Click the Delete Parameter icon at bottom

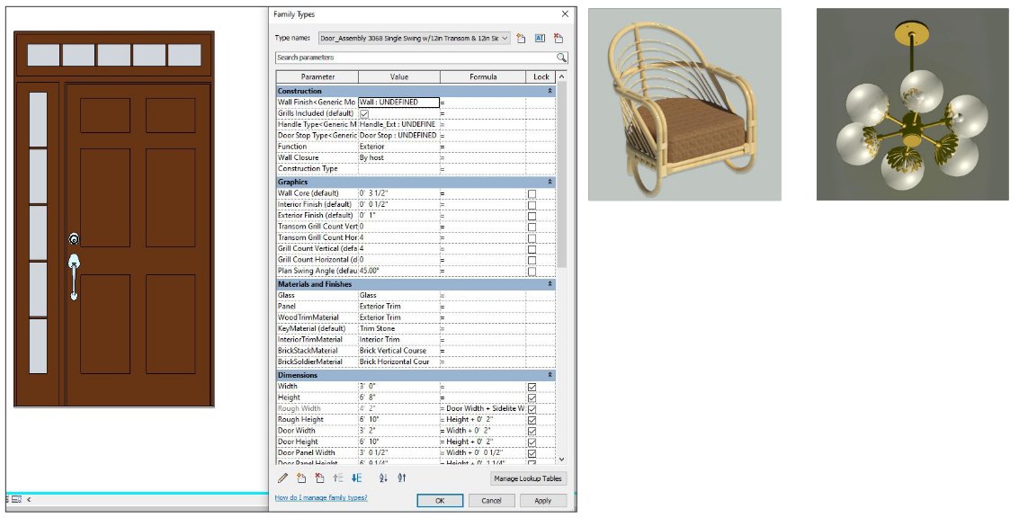[320, 478]
